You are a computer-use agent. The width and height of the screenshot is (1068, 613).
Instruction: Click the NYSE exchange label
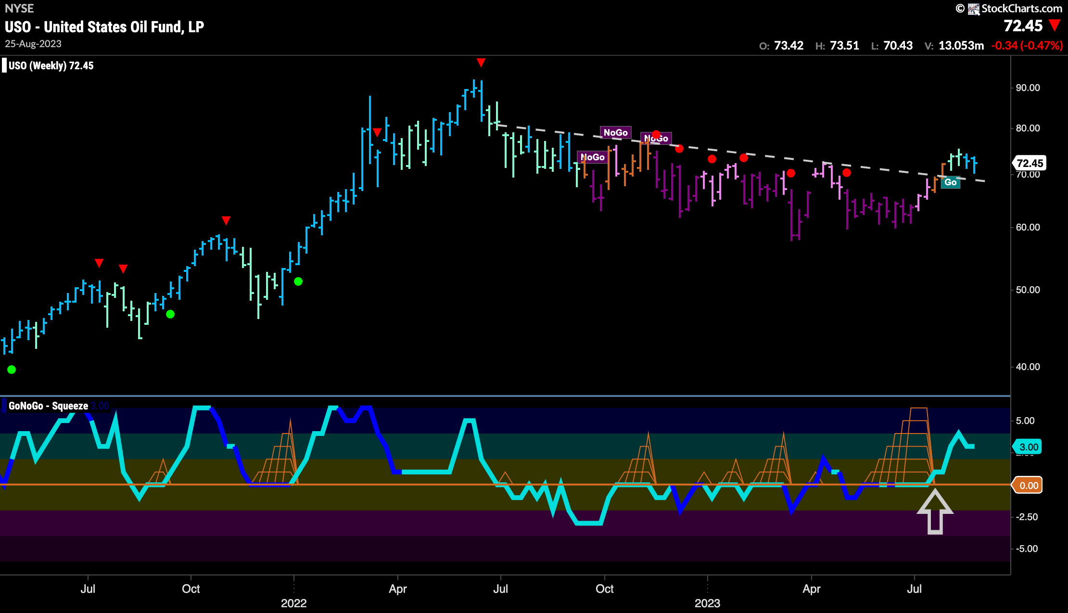[x=19, y=9]
